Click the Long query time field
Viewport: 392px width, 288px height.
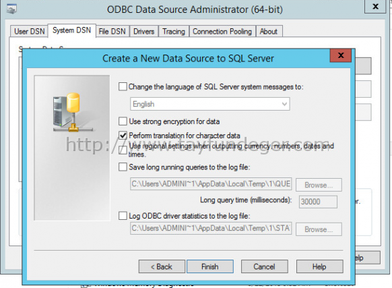[x=318, y=202]
